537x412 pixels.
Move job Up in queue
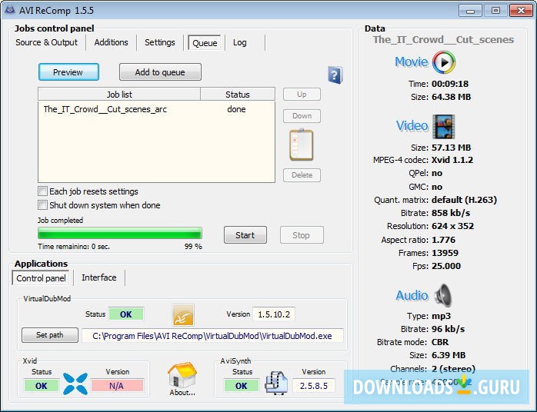pyautogui.click(x=302, y=94)
